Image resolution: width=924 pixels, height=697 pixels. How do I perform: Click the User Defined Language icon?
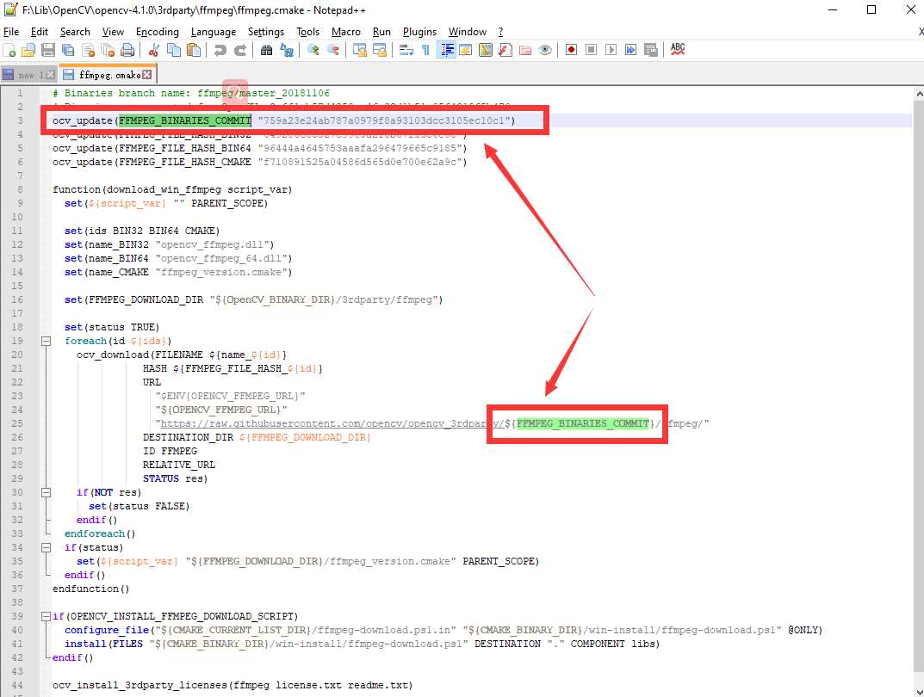[466, 50]
